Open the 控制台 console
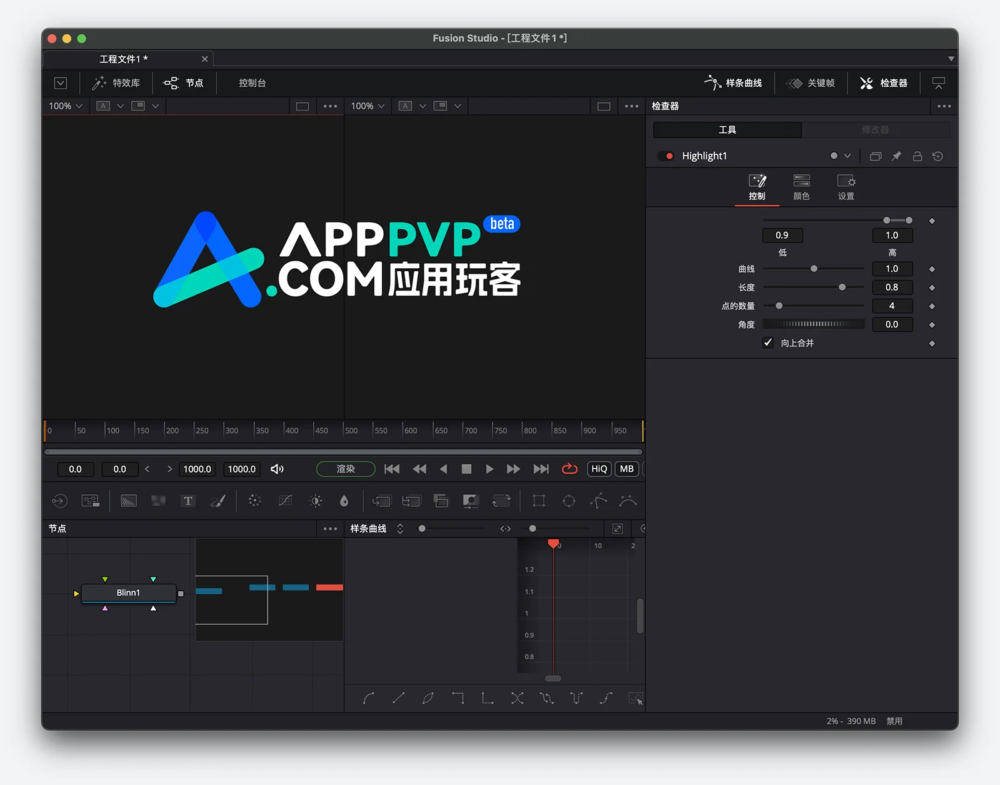The image size is (1000, 785). coord(252,83)
